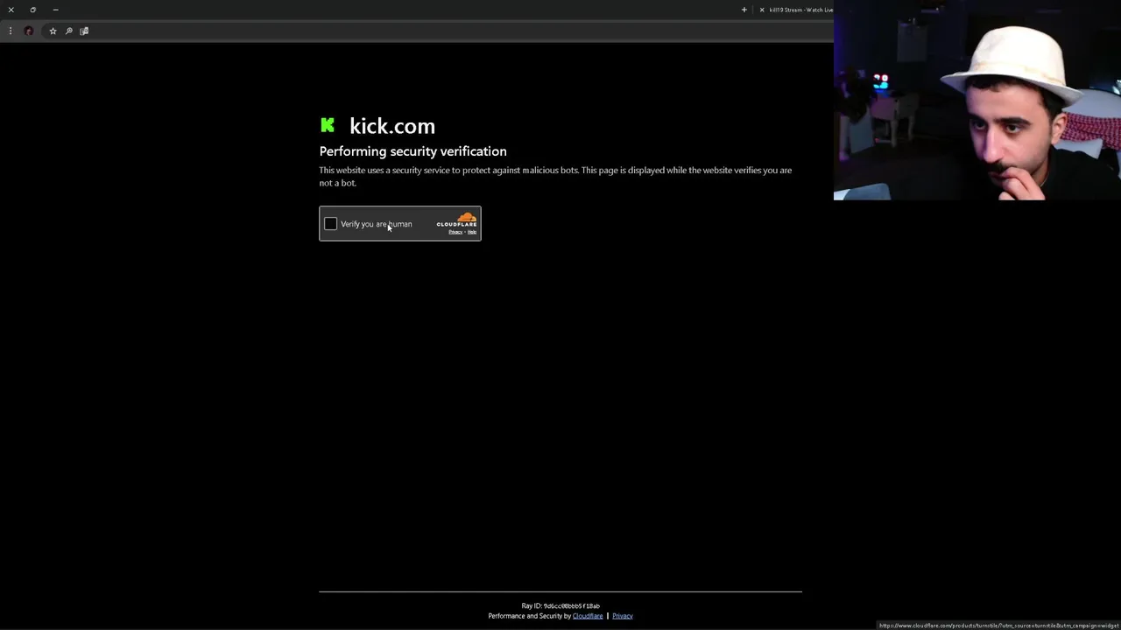Click the translate page icon in address bar

(84, 31)
